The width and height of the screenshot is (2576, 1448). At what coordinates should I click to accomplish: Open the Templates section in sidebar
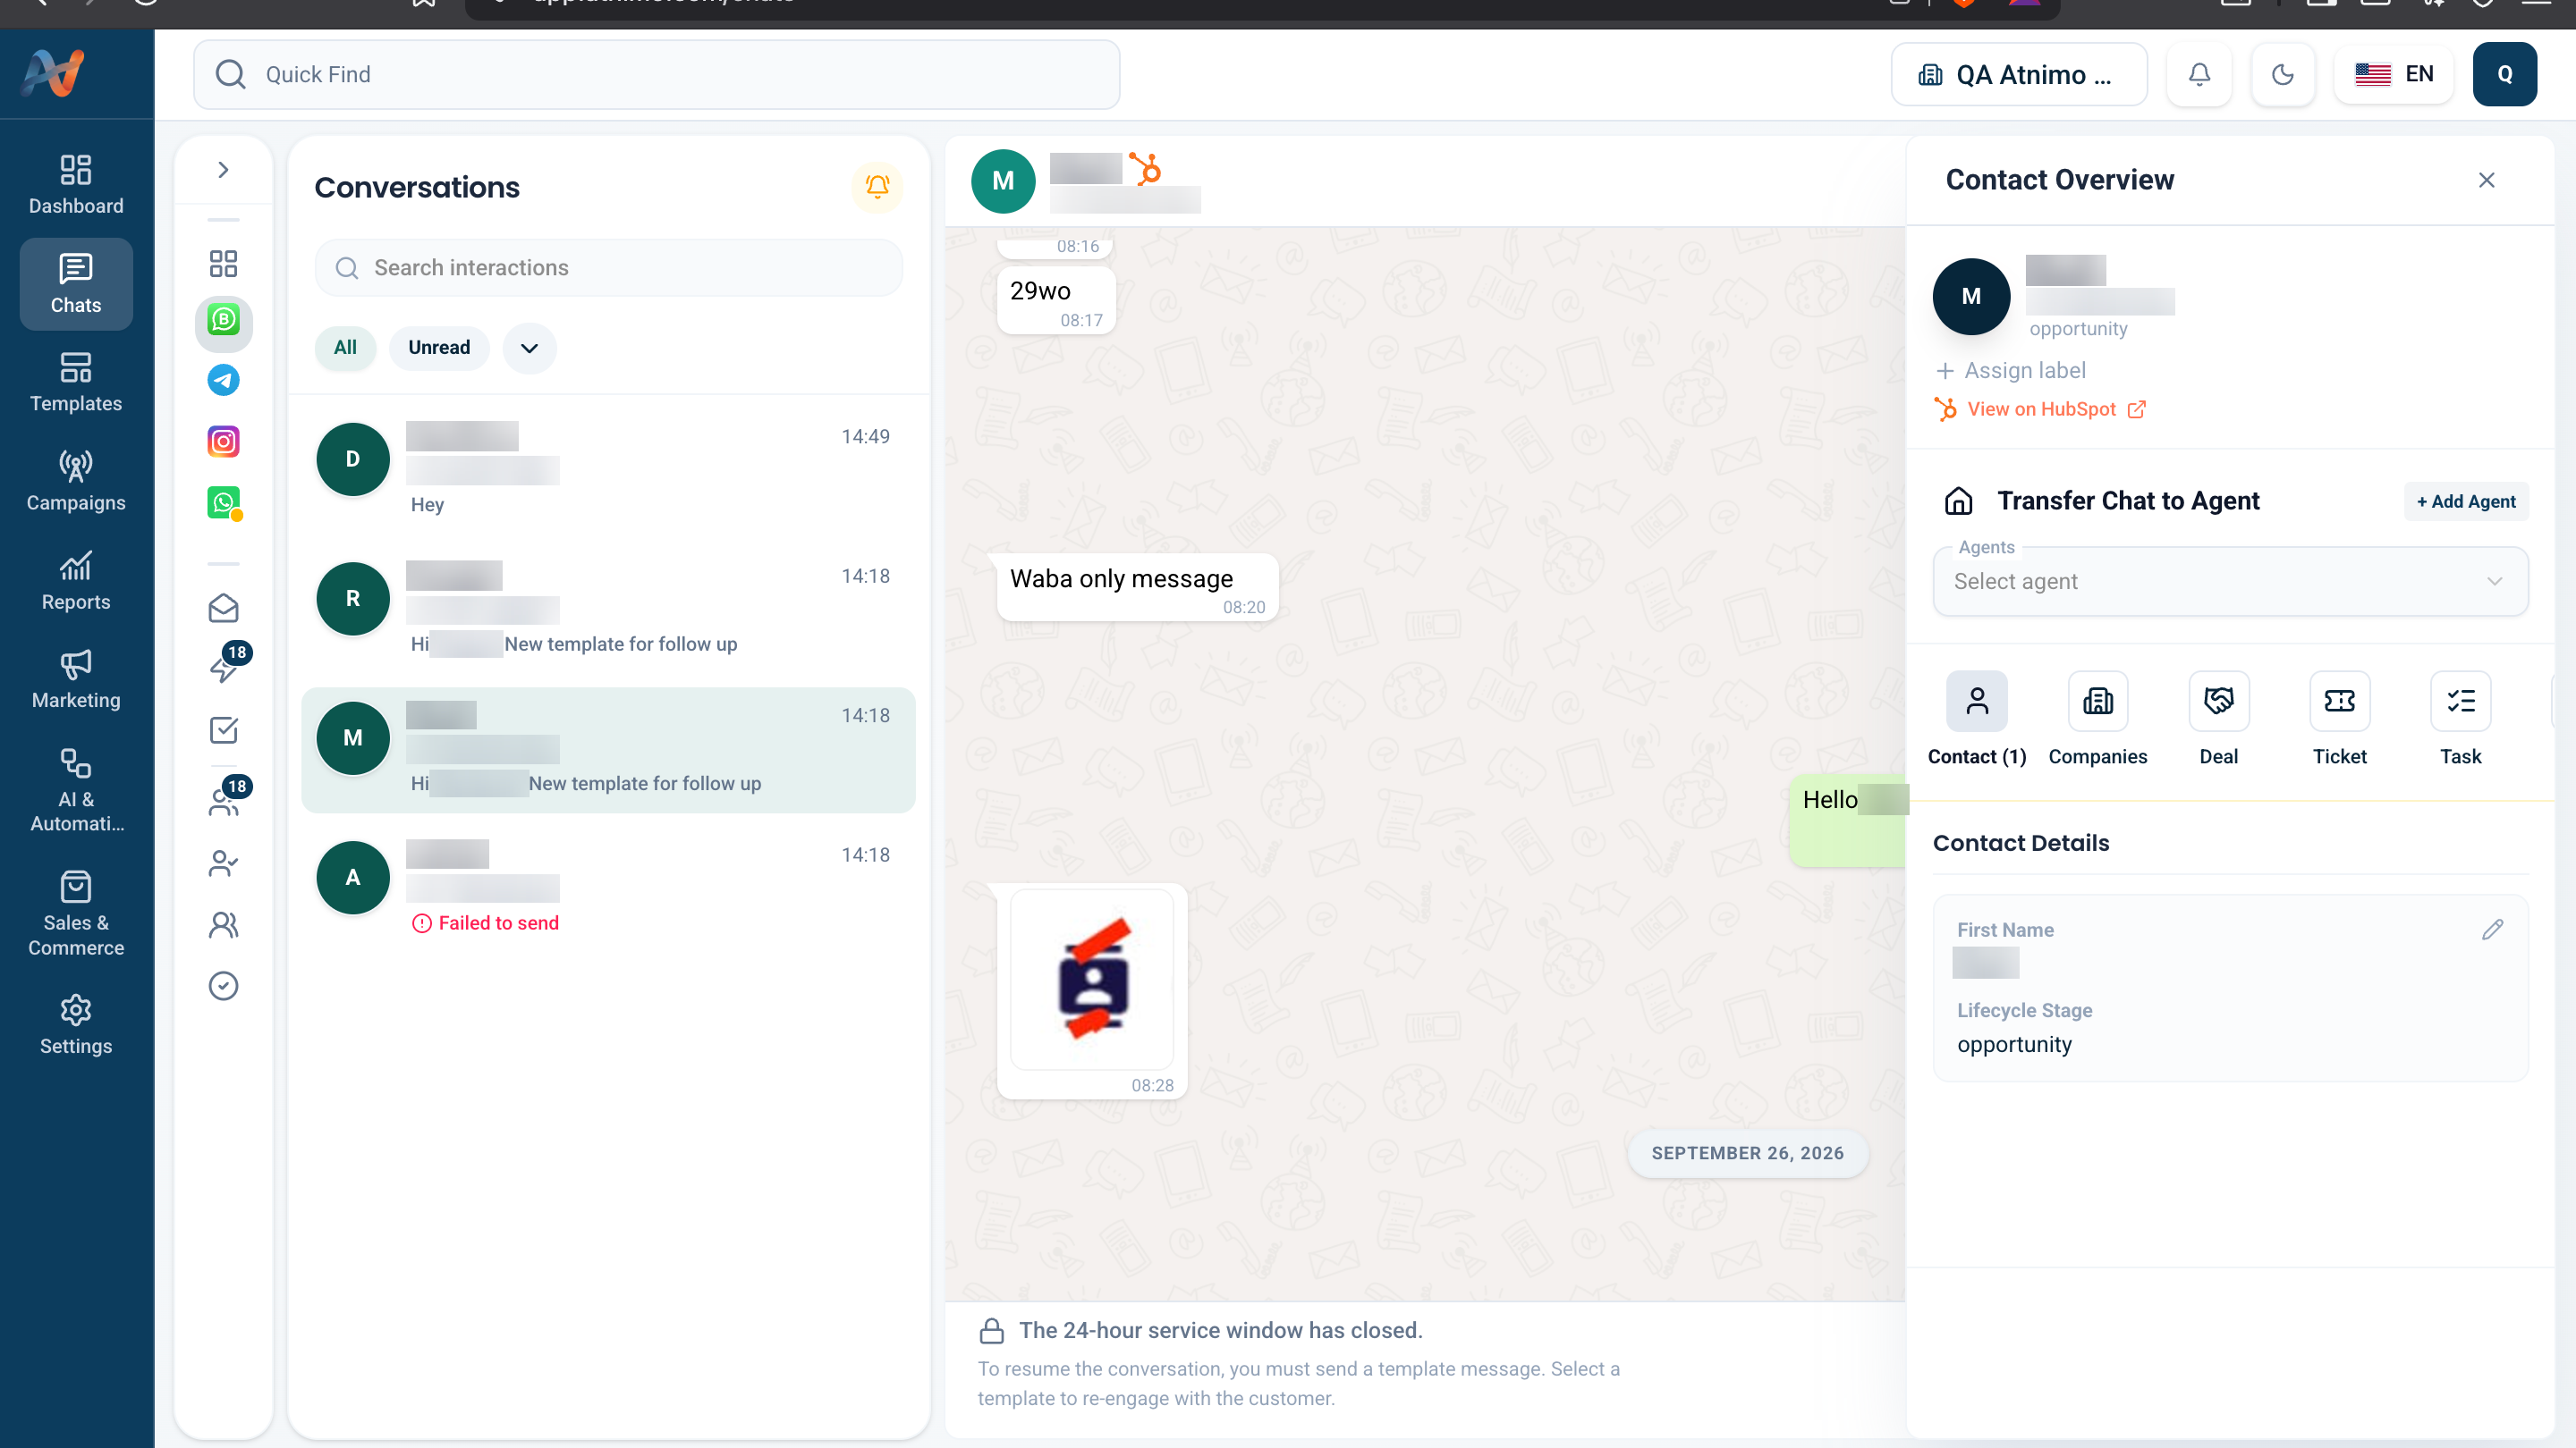click(x=76, y=383)
